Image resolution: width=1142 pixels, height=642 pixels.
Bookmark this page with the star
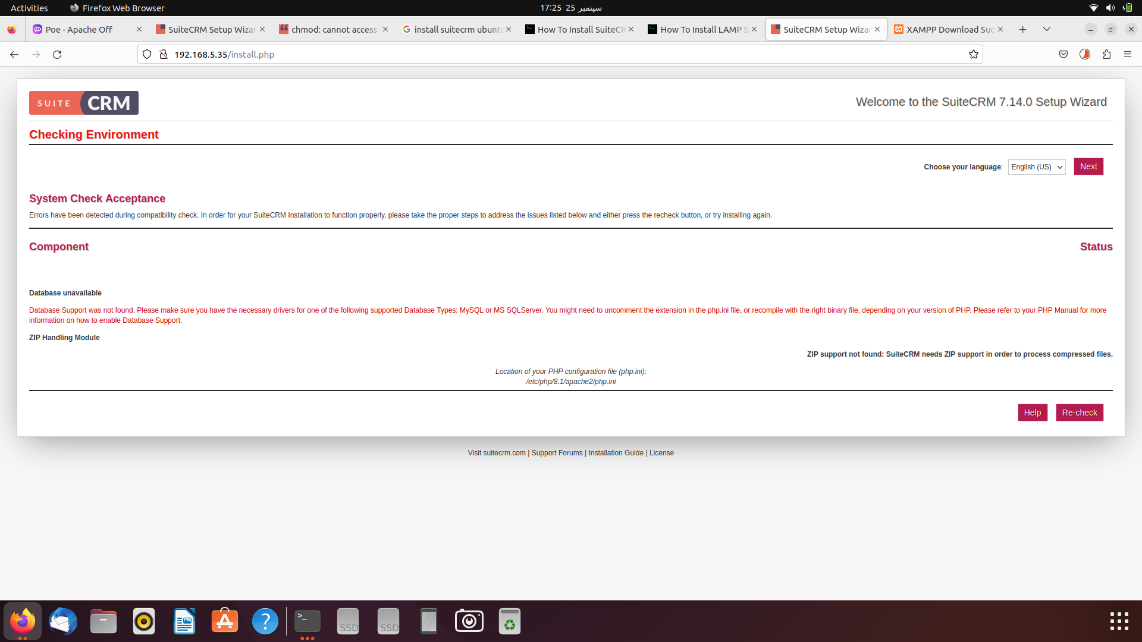[974, 54]
